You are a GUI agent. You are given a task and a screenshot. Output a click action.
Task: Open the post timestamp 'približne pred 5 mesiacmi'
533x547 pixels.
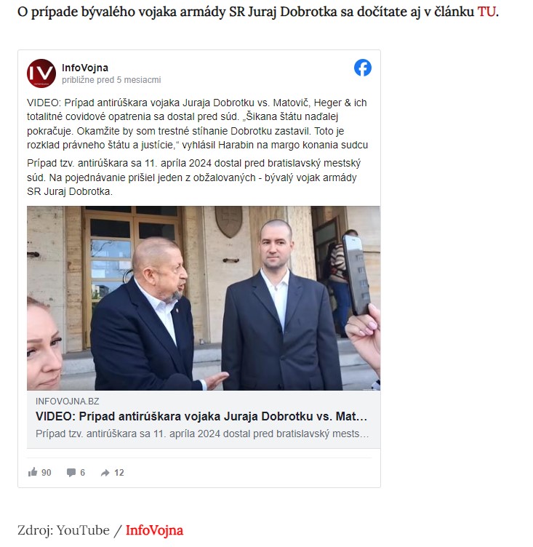pyautogui.click(x=111, y=80)
